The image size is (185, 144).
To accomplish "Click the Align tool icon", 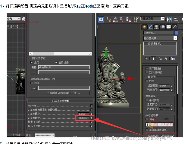I will pyautogui.click(x=176, y=20).
